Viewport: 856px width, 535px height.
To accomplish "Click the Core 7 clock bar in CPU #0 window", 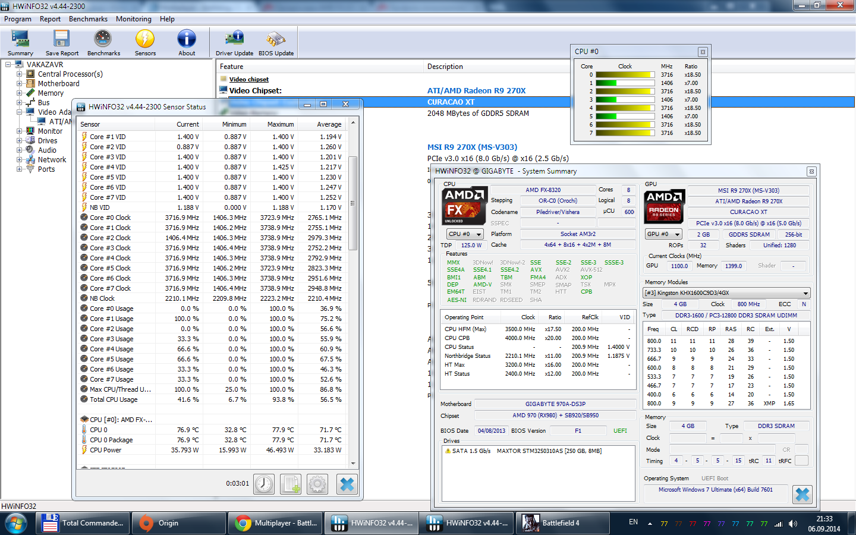I will point(624,133).
